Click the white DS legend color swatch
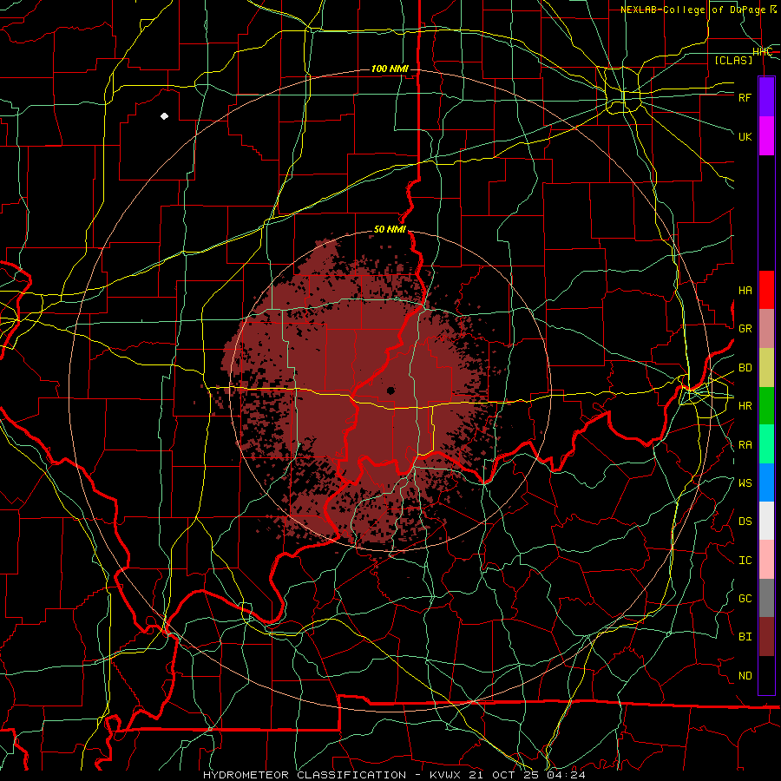Screen dimensions: 781x781 coord(766,521)
